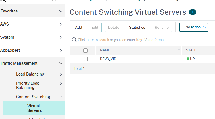Expand the AWS menu
Viewport: 215px width, 119px height.
(61, 24)
